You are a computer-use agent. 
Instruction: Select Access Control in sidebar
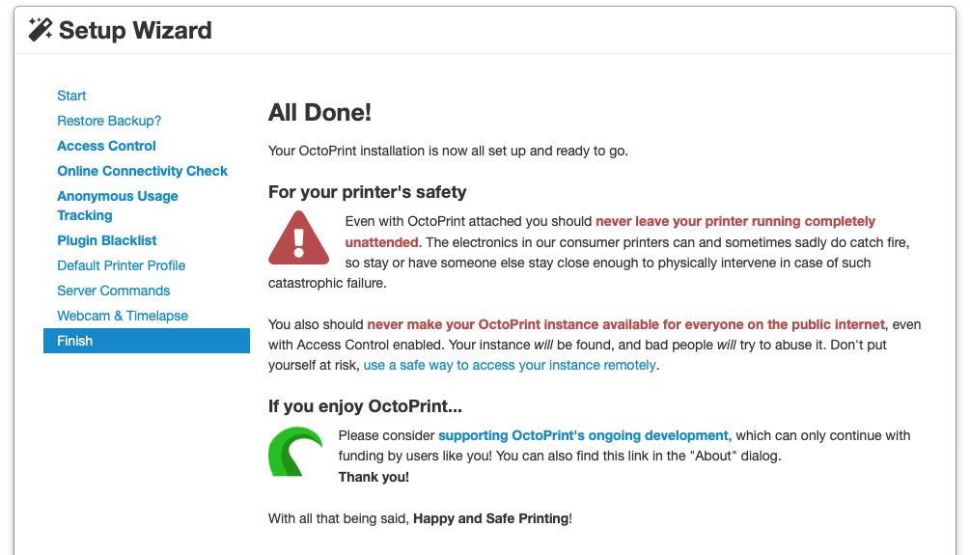(x=106, y=146)
